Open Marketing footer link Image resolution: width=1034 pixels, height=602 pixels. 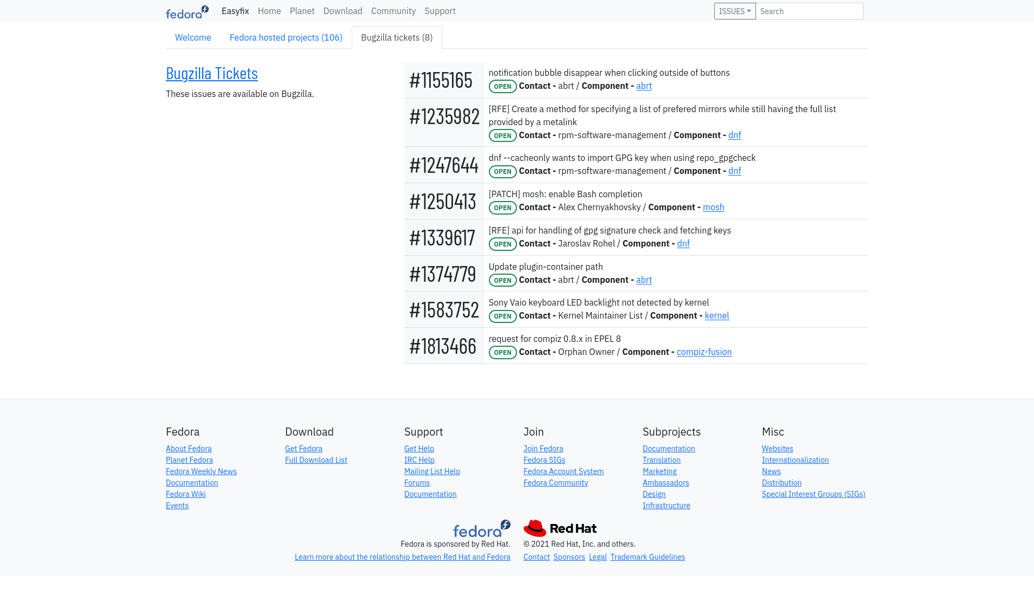660,471
